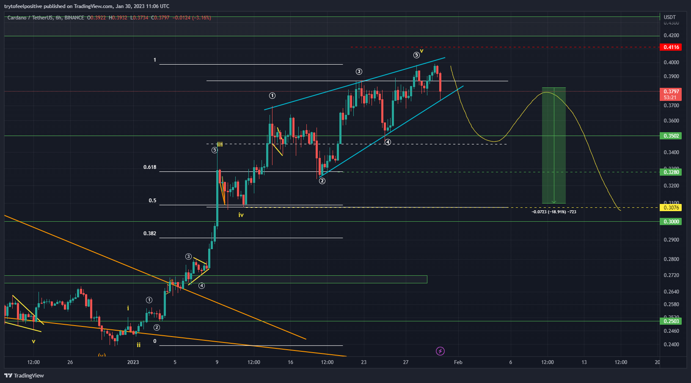This screenshot has width=691, height=383.
Task: Select the 16 date label on time axis
Action: click(290, 362)
